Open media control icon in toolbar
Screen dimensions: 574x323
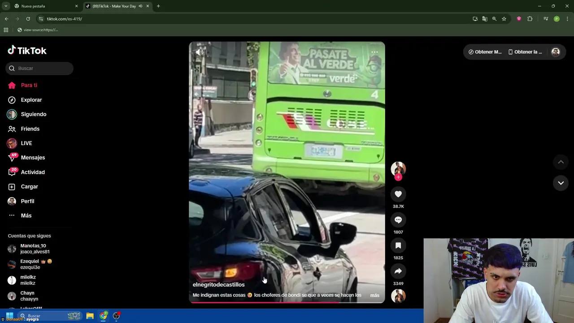click(546, 19)
